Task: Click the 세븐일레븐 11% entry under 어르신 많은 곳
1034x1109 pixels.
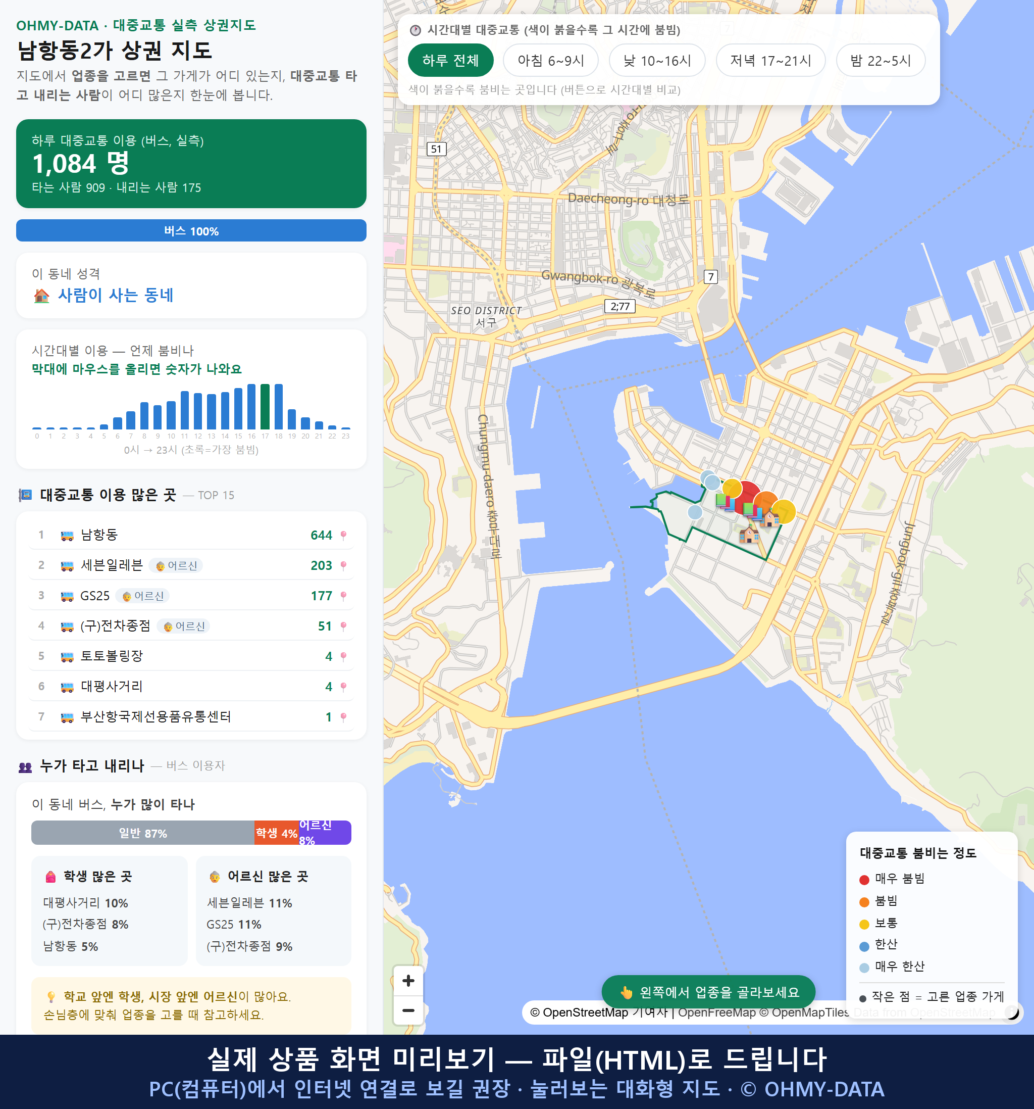Action: [x=249, y=902]
